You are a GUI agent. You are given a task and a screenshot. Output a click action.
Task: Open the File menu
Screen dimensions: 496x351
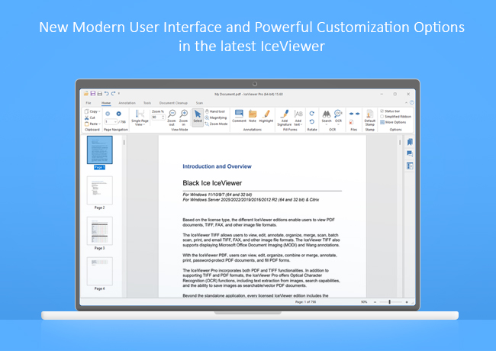(x=89, y=103)
